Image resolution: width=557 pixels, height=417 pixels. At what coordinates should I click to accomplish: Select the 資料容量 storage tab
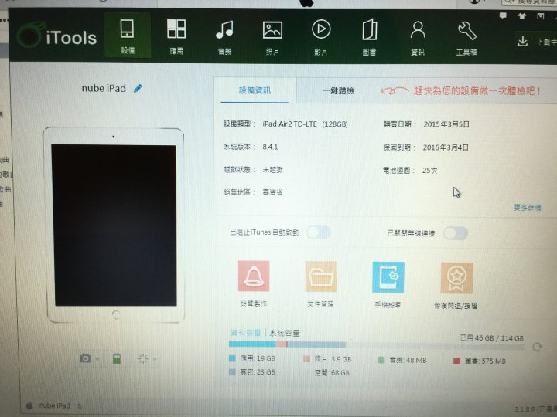pos(245,333)
